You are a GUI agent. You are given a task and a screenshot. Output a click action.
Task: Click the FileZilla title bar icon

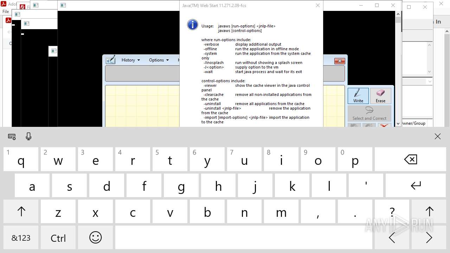(23, 7)
